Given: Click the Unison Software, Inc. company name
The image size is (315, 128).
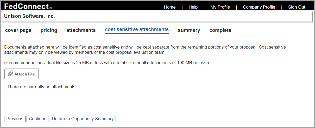Looking at the screenshot, I should (x=29, y=16).
